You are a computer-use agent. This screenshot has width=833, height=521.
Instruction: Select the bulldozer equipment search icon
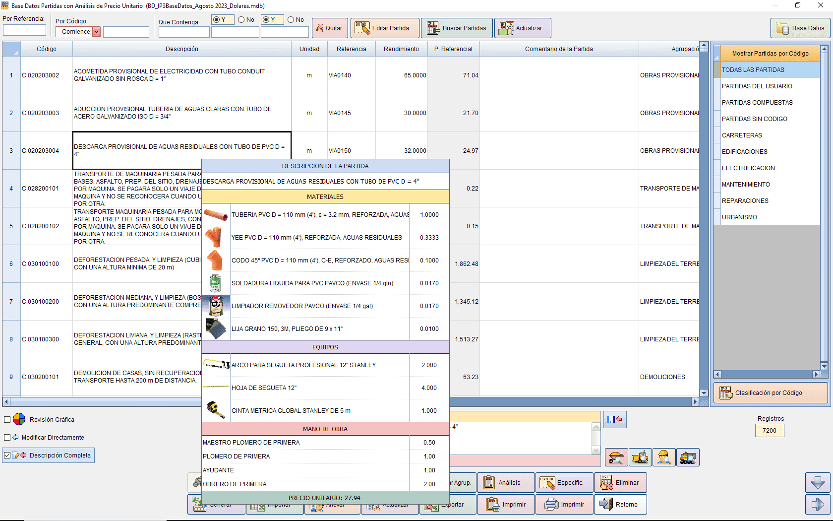tap(640, 457)
